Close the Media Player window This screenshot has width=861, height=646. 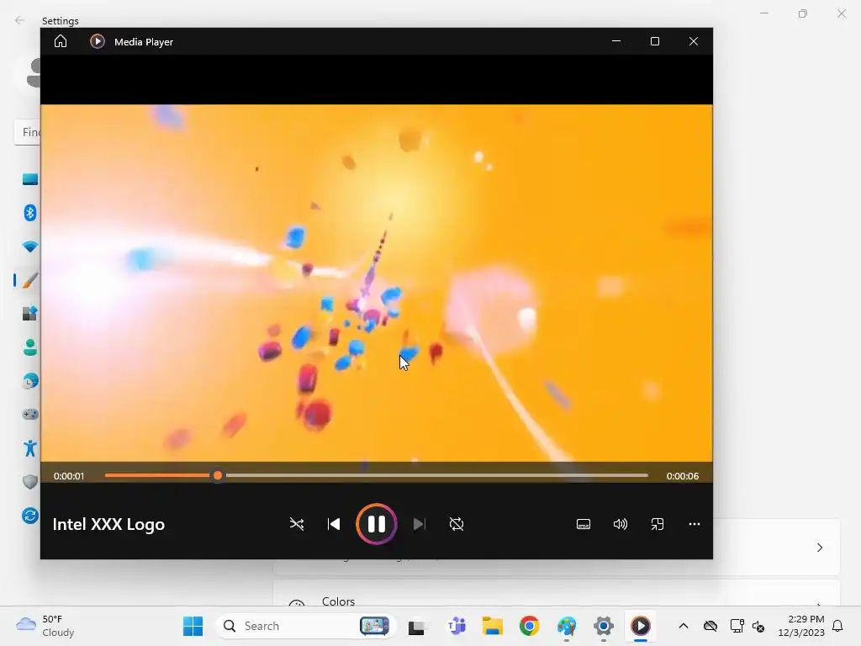coord(694,41)
